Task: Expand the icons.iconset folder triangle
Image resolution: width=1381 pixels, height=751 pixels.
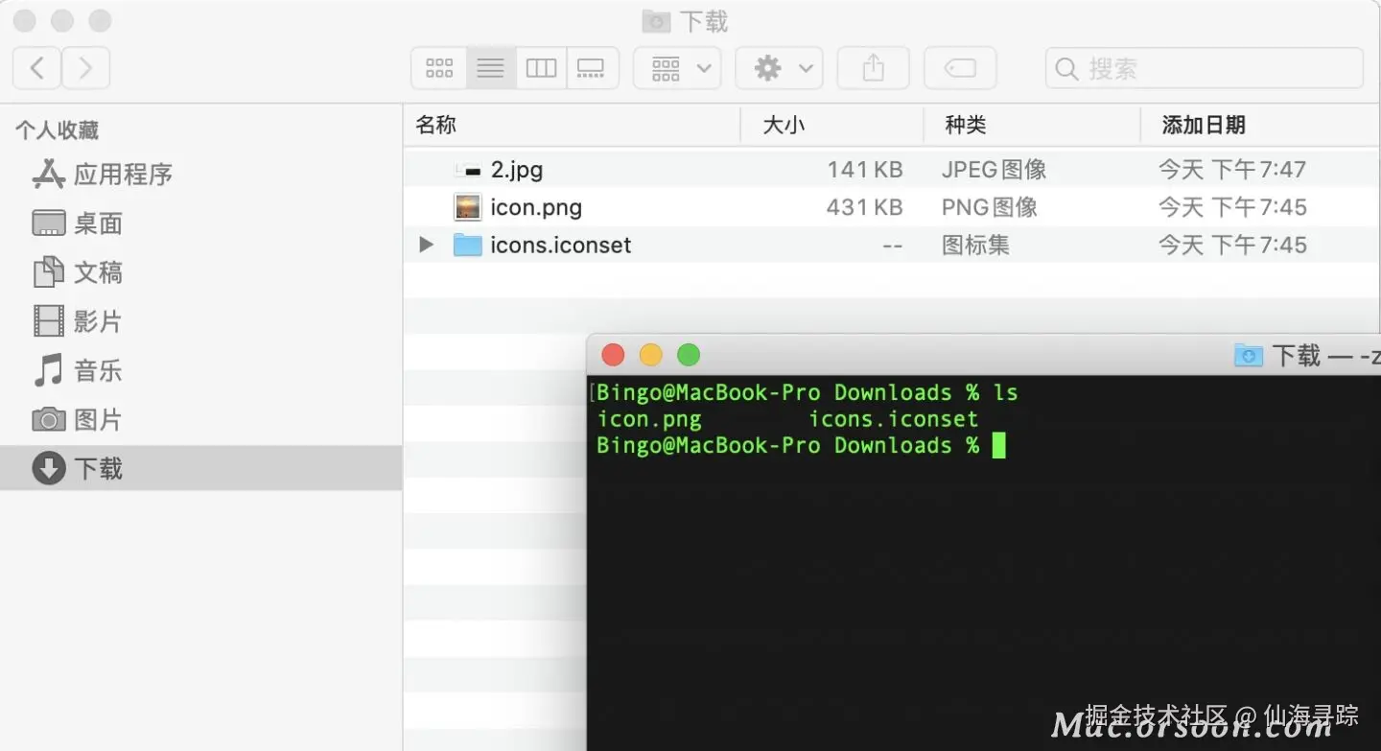Action: click(426, 245)
